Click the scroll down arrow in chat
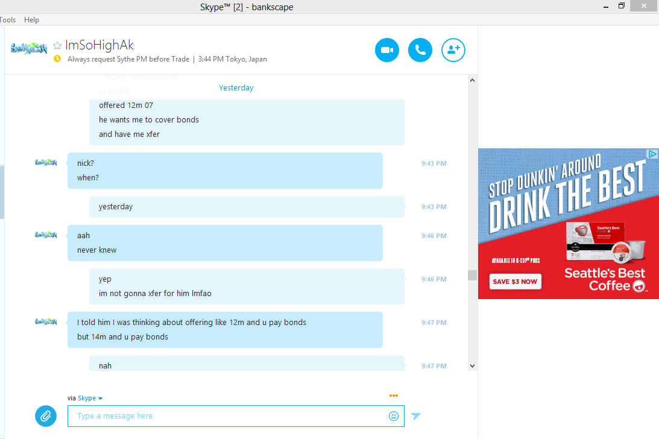 tap(473, 366)
